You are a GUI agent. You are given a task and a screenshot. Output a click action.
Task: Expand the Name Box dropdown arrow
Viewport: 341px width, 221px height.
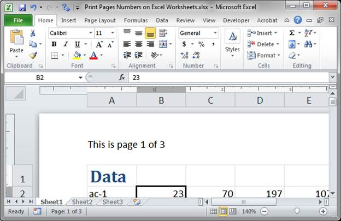tap(80, 77)
